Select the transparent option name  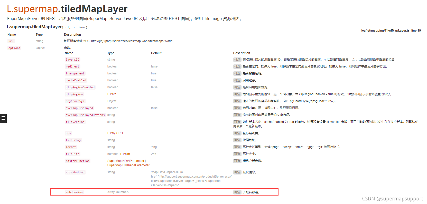[x=75, y=73]
